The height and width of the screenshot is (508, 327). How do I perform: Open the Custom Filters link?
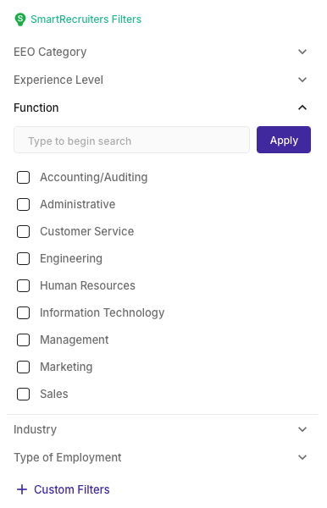click(72, 489)
